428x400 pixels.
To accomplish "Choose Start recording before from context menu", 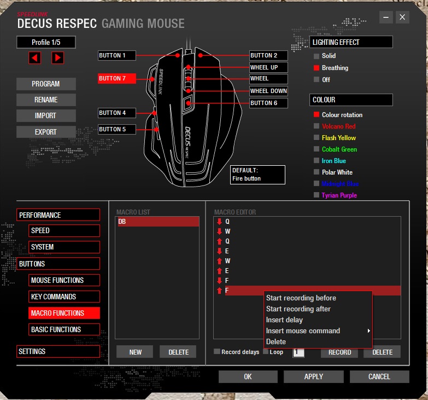I will click(x=301, y=298).
